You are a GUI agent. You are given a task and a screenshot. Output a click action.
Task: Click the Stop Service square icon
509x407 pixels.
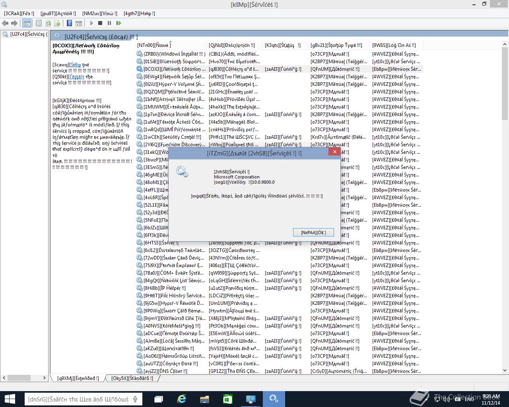[x=100, y=23]
